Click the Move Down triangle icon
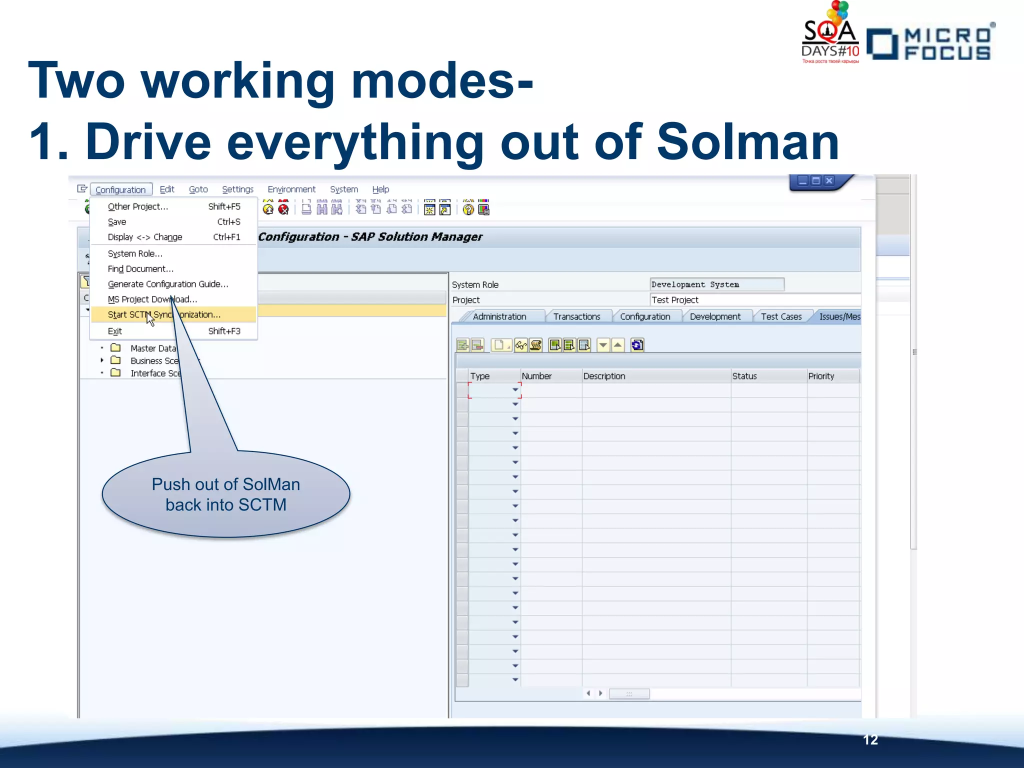 [x=603, y=345]
